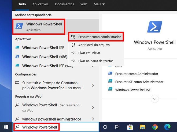
Task: Click the Windows PowerShell (x86) result icon
Action: 17,57
